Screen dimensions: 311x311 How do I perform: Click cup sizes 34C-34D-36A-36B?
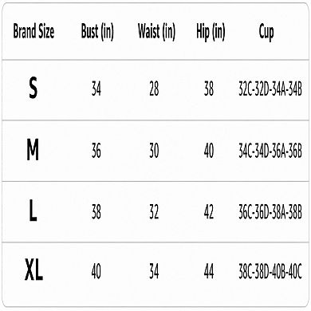[270, 151]
